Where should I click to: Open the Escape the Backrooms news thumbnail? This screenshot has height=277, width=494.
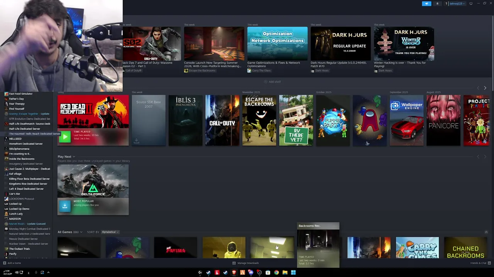point(214,43)
